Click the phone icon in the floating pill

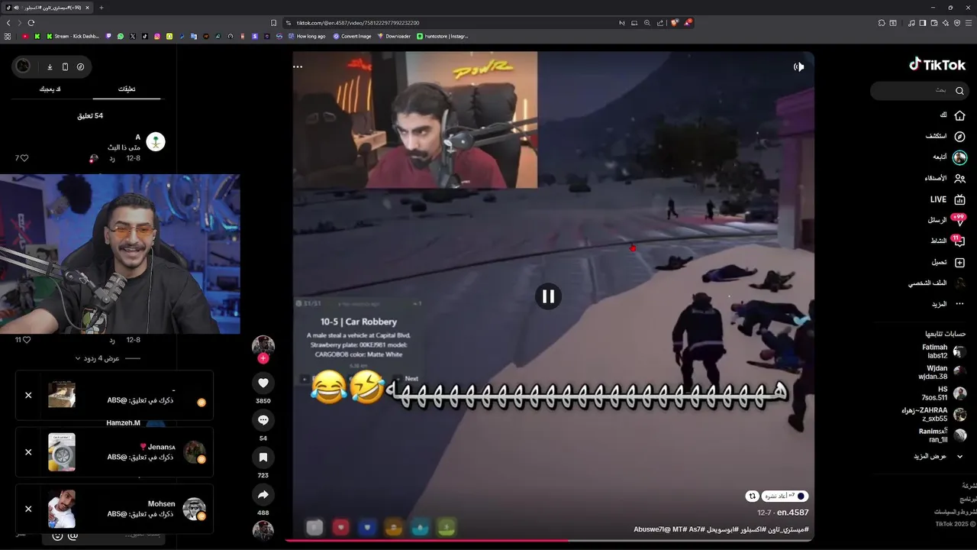click(x=65, y=67)
